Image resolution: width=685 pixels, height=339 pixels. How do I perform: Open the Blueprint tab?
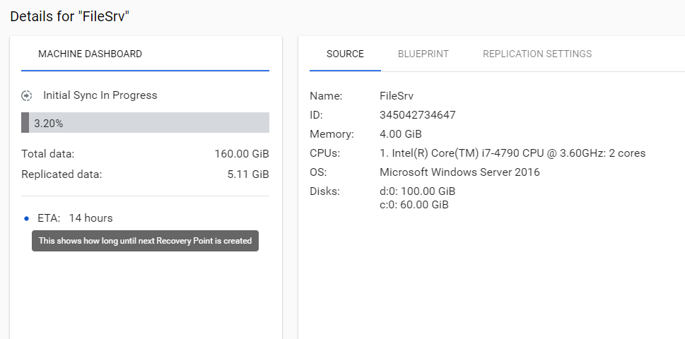click(423, 54)
